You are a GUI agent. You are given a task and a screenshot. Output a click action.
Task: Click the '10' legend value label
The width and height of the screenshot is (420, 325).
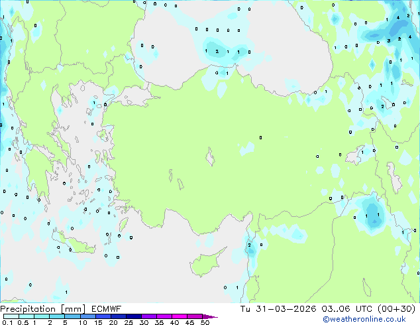[83, 322]
